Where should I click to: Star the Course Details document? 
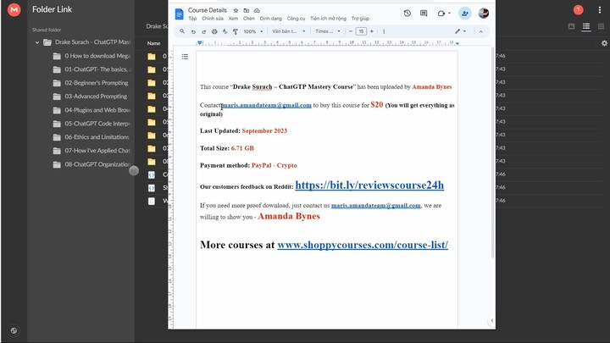[236, 10]
